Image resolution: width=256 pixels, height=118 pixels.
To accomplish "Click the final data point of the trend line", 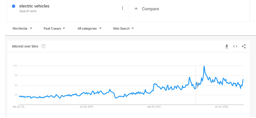I will 243,79.
